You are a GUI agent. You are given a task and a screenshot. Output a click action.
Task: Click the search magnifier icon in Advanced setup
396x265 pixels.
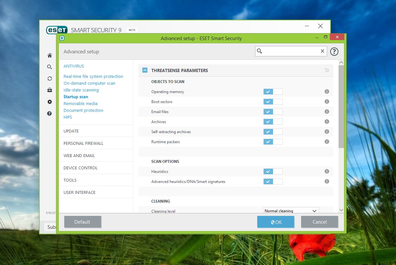click(x=259, y=51)
